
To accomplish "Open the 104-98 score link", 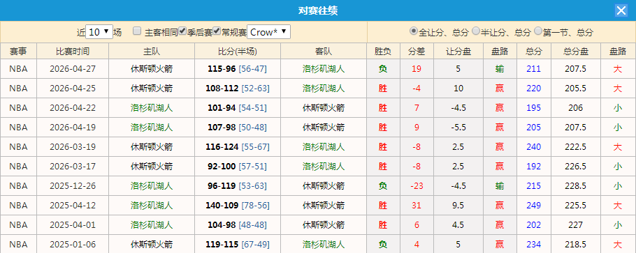I will (222, 224).
